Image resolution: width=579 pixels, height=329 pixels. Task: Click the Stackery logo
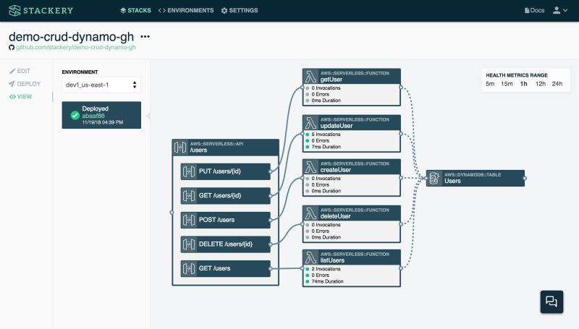[x=41, y=10]
